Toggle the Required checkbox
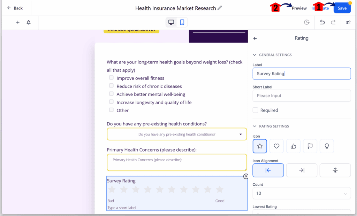Image resolution: width=357 pixels, height=216 pixels. tap(256, 110)
